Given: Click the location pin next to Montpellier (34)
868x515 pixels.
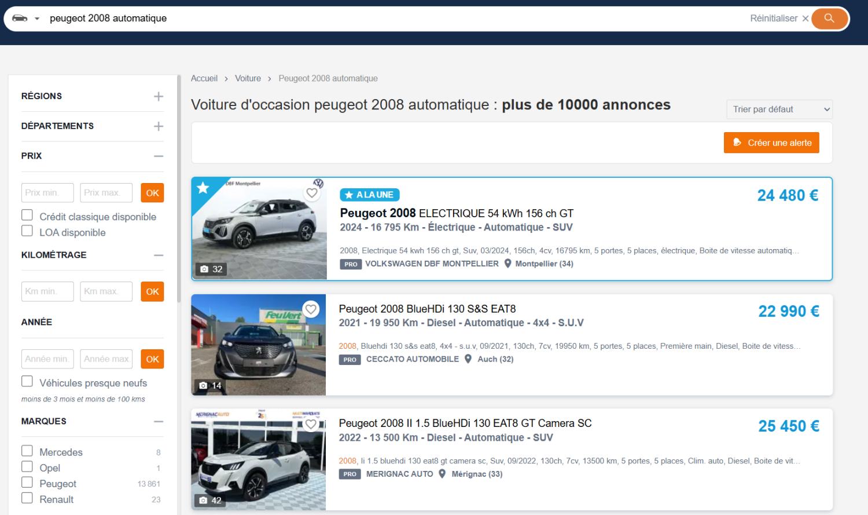Looking at the screenshot, I should coord(507,264).
